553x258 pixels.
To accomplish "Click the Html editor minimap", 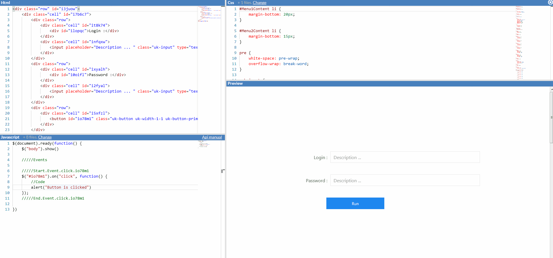I will click(209, 14).
